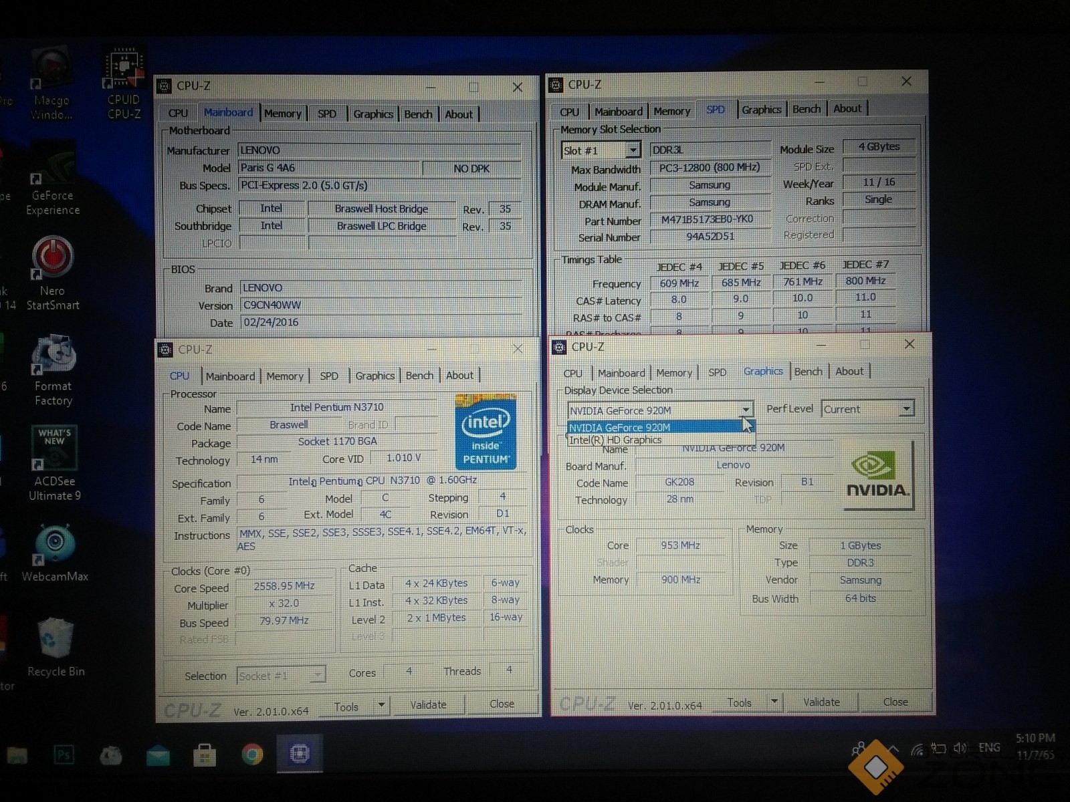1070x802 pixels.
Task: Click the GPU core clock 953 MHz
Action: point(680,545)
